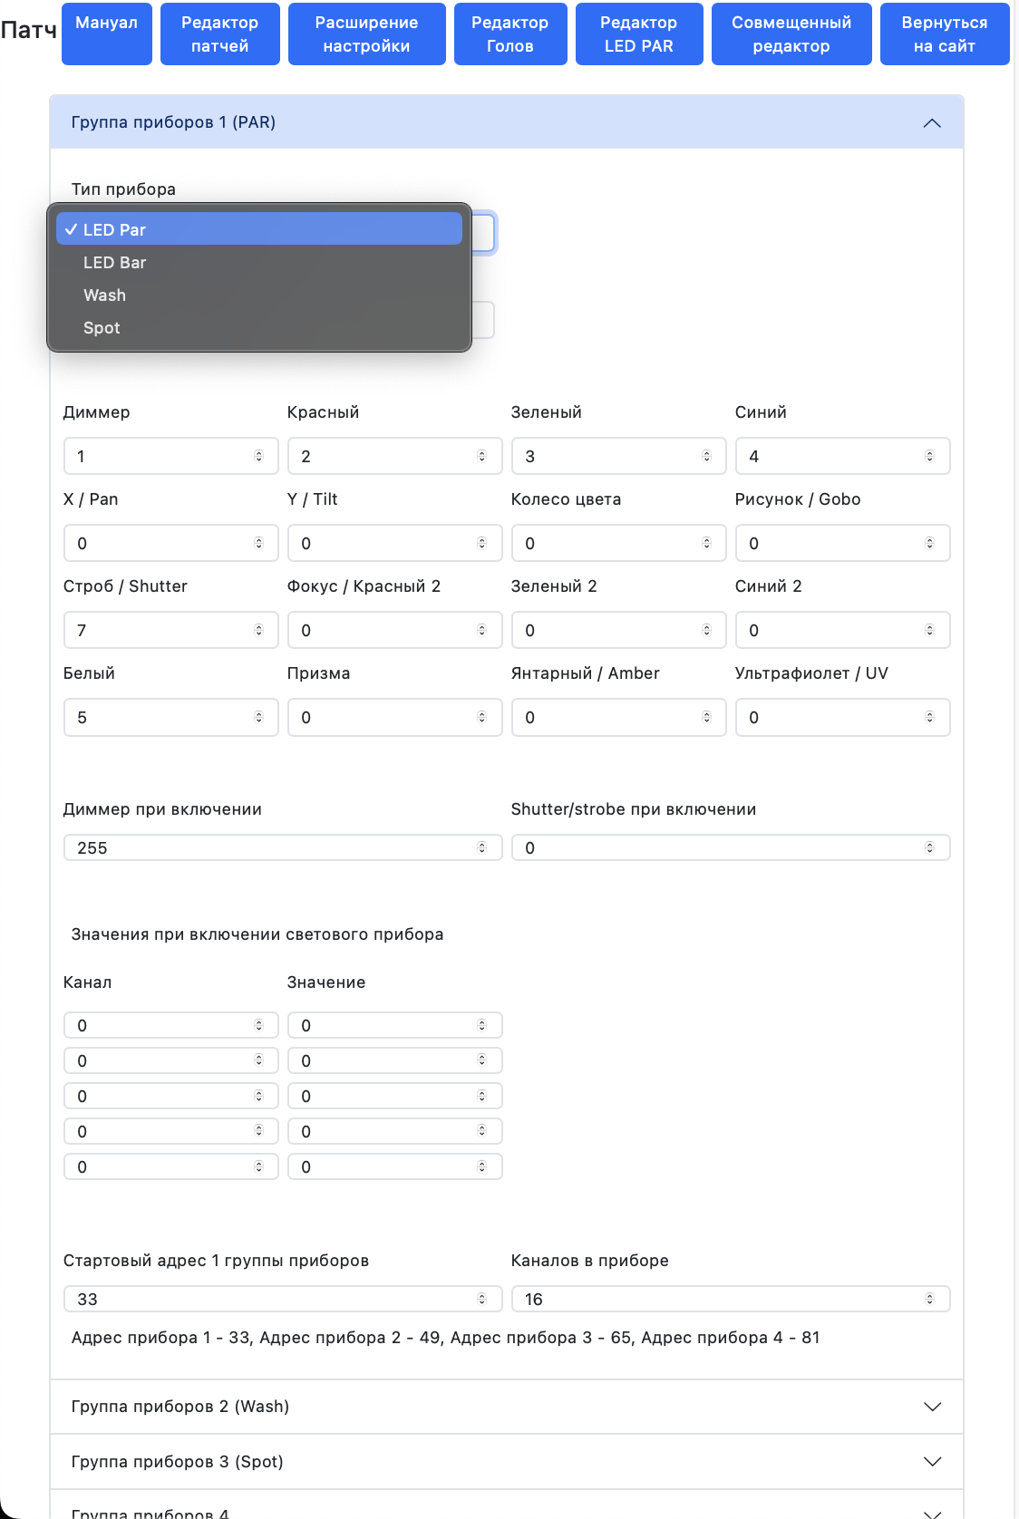Collapse Группа приборов 1 (PAR) section
This screenshot has height=1519, width=1019.
(x=507, y=122)
